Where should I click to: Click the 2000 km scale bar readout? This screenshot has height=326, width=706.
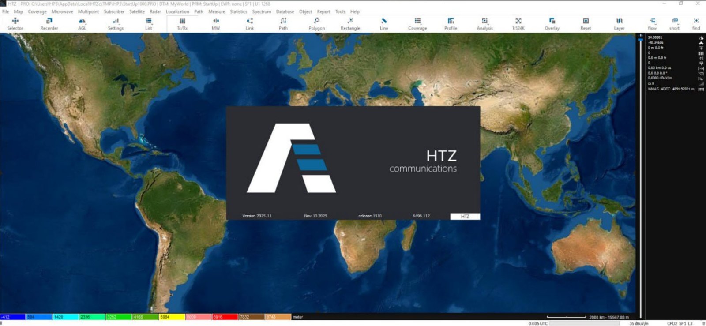pyautogui.click(x=609, y=317)
